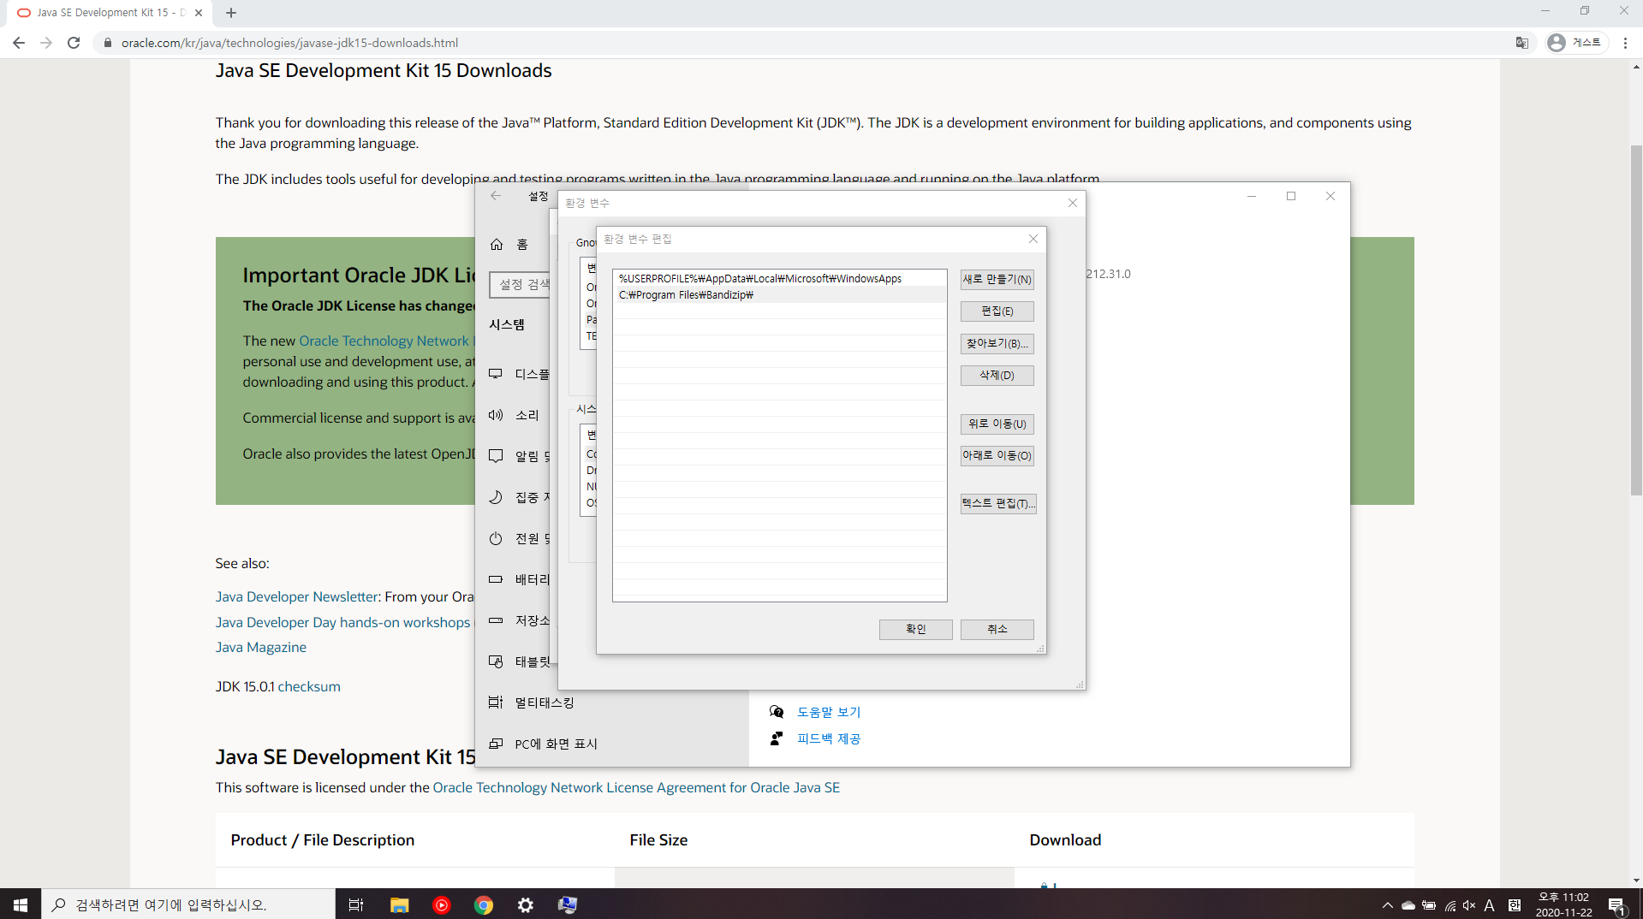Open the storage (저장소) settings icon
The image size is (1643, 919).
(496, 620)
